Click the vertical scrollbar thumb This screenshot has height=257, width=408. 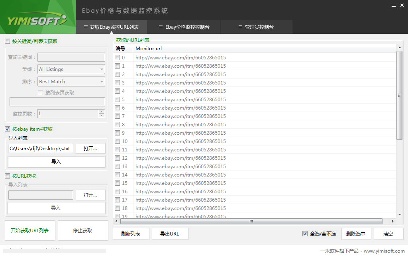399,96
